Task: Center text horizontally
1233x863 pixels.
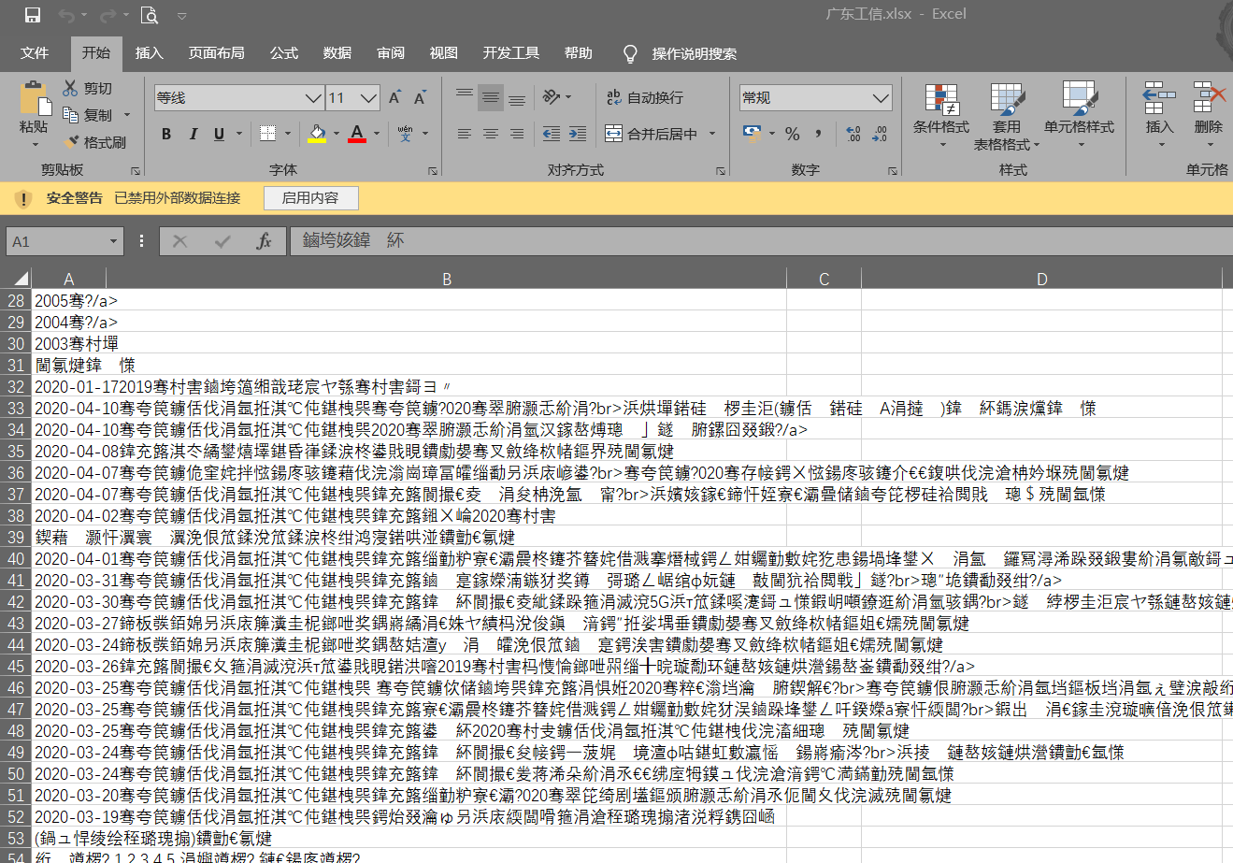Action: click(x=491, y=134)
